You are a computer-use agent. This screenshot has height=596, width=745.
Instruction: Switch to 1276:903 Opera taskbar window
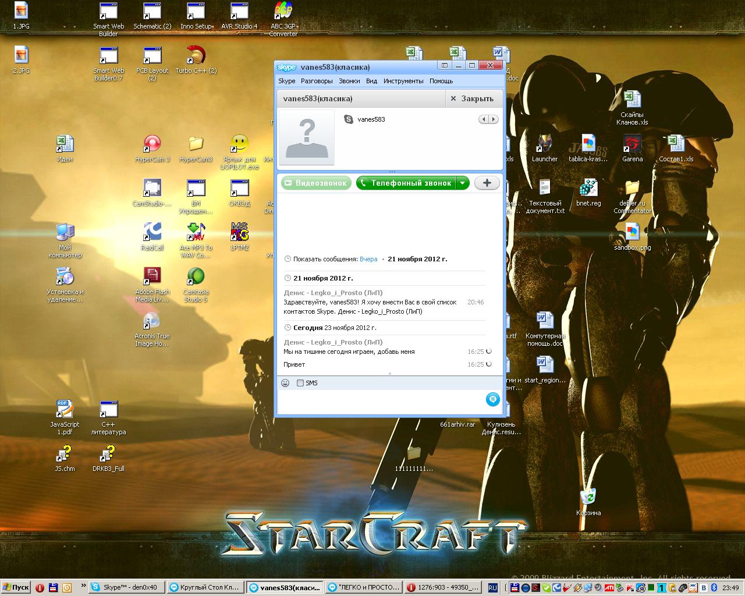coord(443,587)
